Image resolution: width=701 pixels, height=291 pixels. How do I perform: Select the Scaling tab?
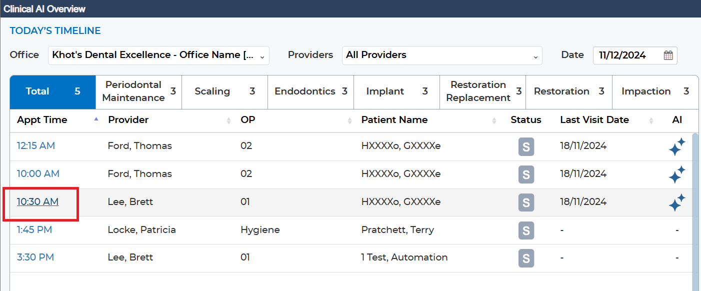224,92
